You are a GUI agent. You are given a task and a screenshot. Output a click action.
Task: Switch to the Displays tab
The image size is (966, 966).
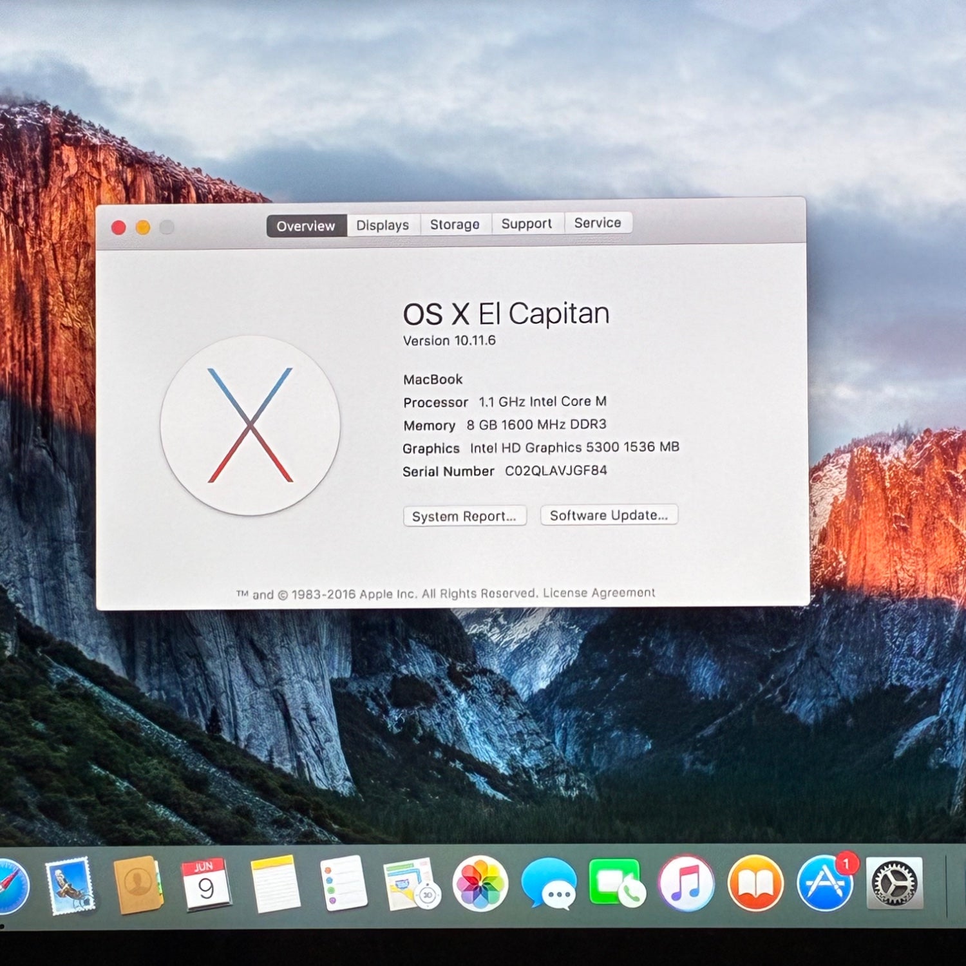tap(383, 225)
